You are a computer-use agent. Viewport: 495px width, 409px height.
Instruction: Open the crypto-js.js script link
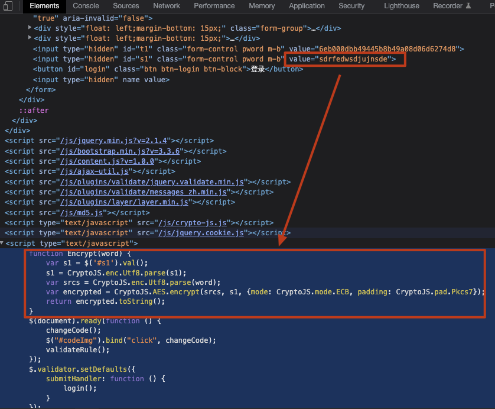click(193, 223)
